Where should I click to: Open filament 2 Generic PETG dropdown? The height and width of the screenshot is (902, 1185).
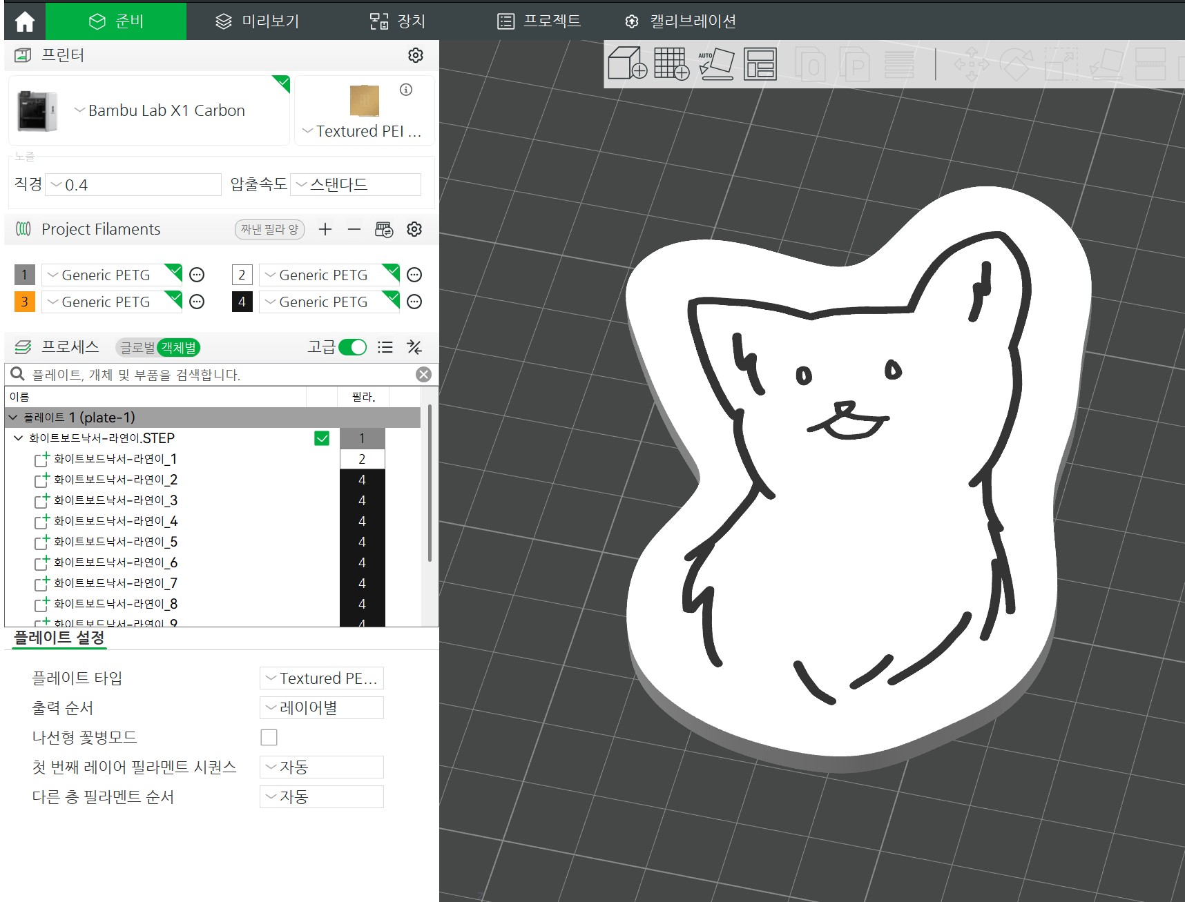[x=329, y=275]
